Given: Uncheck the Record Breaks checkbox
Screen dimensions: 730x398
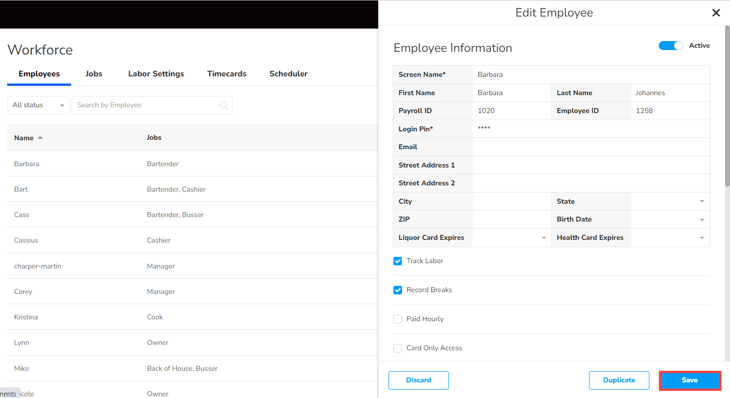Looking at the screenshot, I should (397, 290).
